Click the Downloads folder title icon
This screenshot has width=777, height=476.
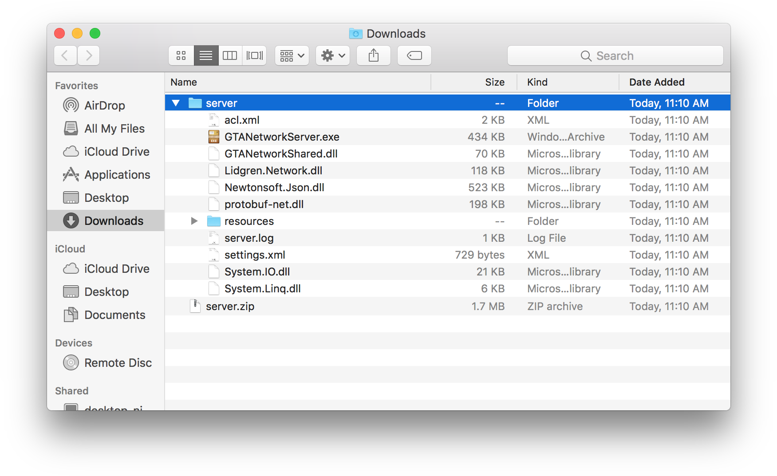click(x=355, y=33)
